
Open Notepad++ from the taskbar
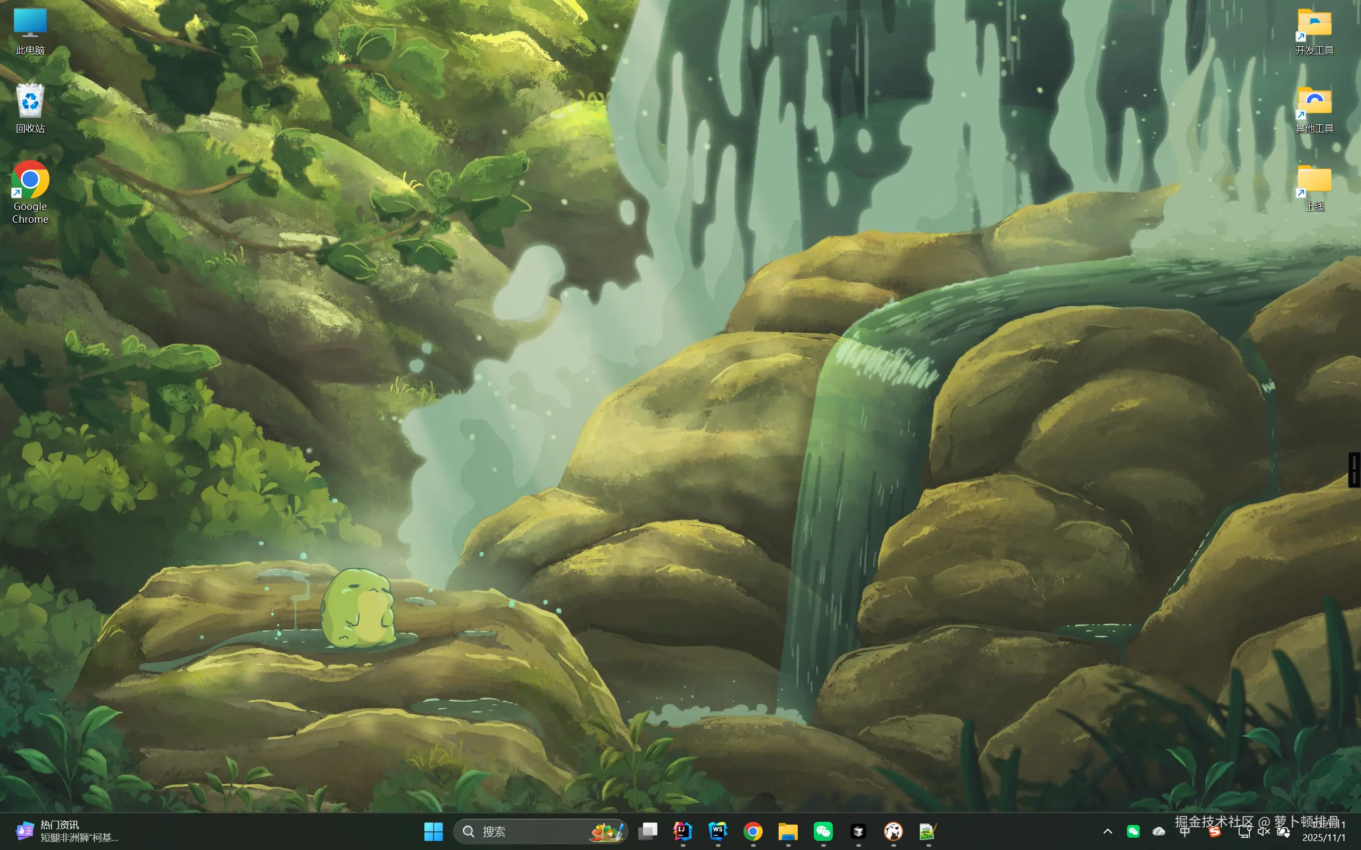point(928,831)
